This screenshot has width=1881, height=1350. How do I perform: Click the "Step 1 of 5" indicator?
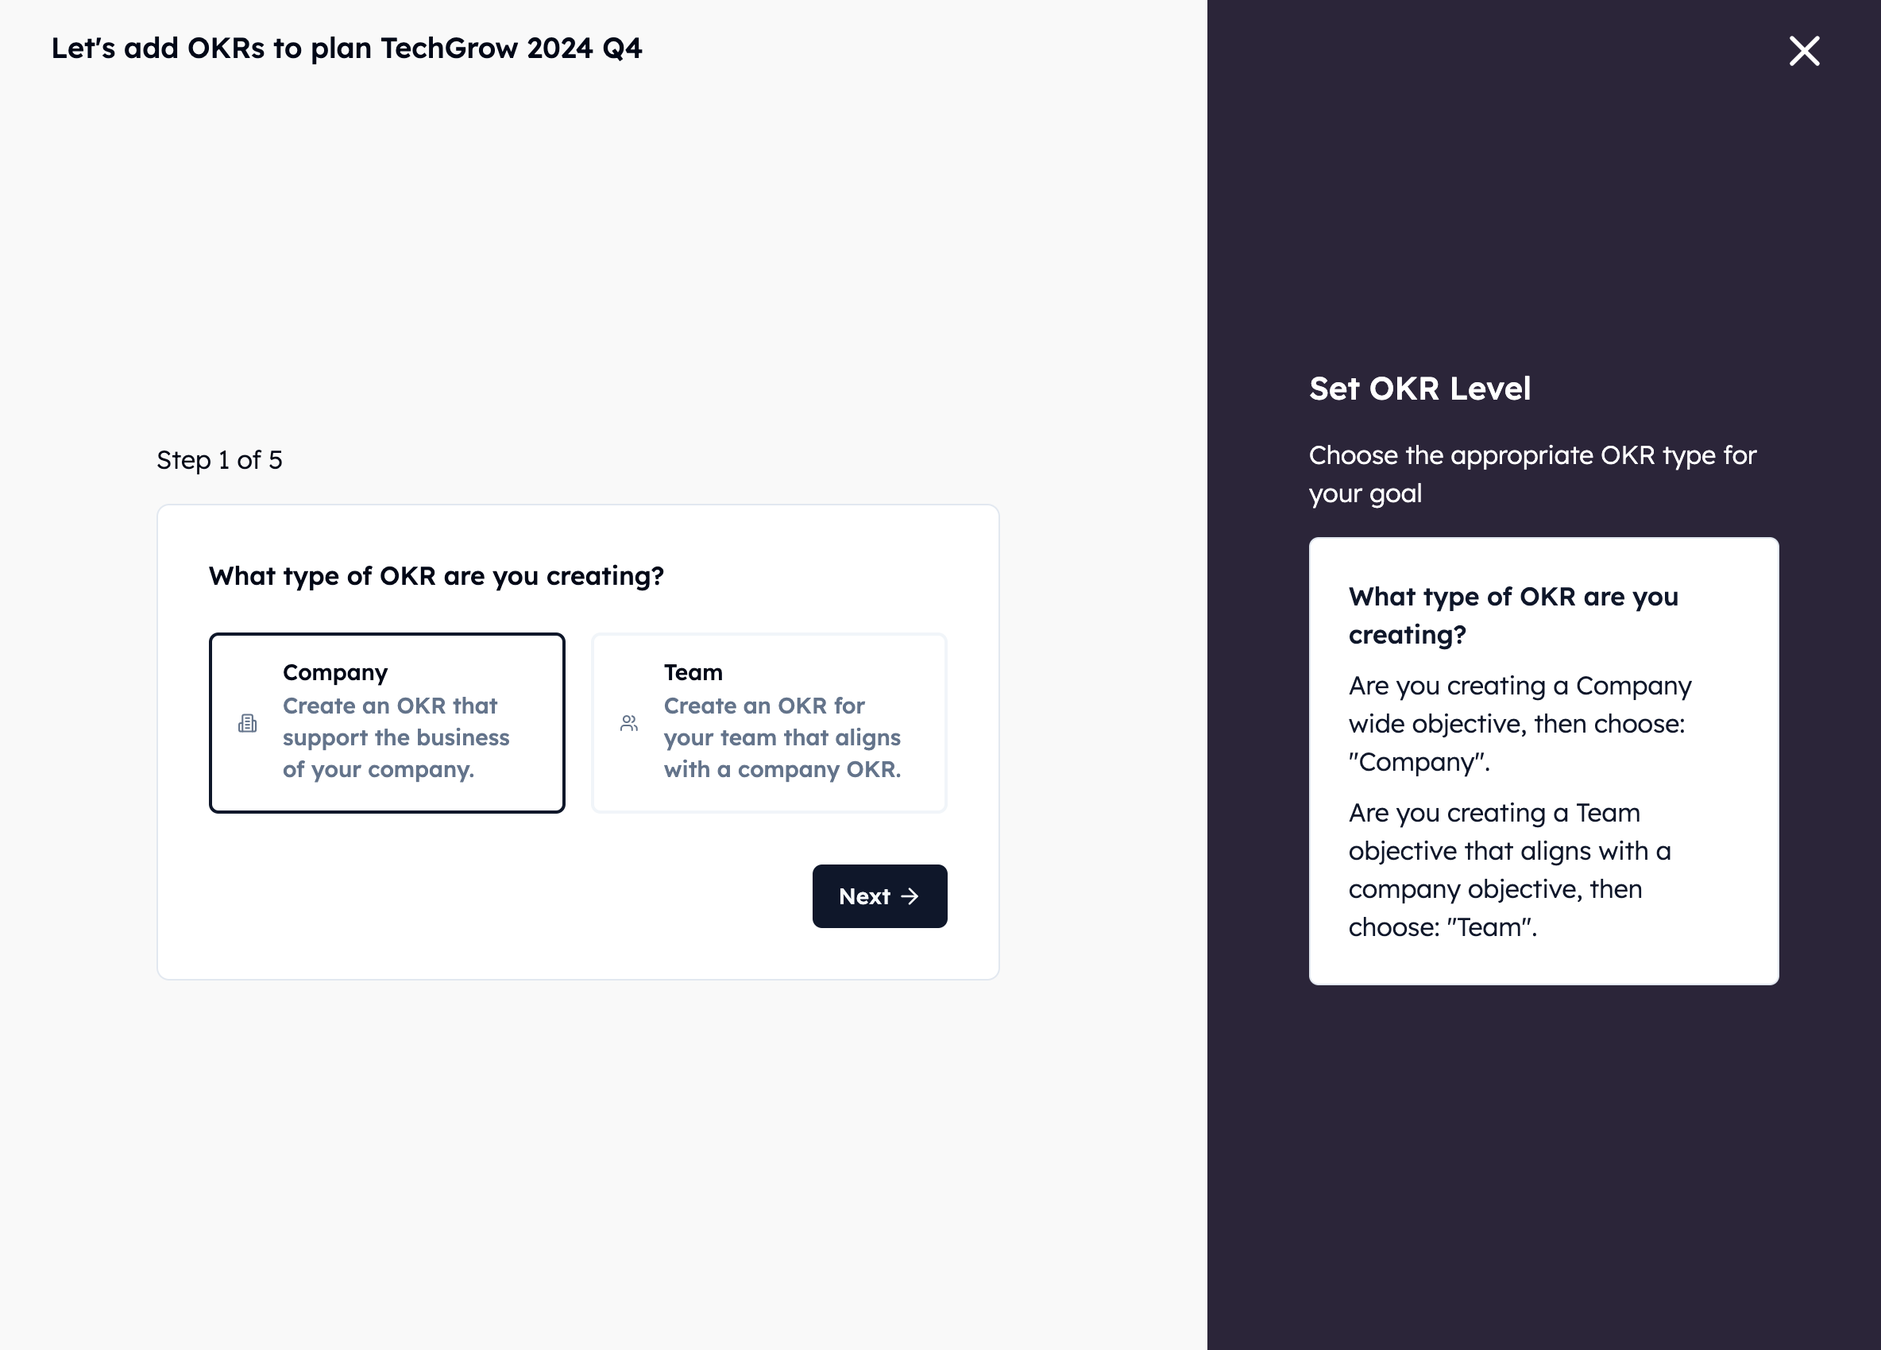coord(220,460)
